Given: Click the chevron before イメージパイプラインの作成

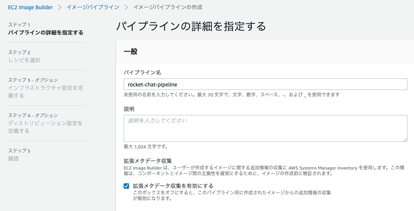Looking at the screenshot, I should point(126,7).
